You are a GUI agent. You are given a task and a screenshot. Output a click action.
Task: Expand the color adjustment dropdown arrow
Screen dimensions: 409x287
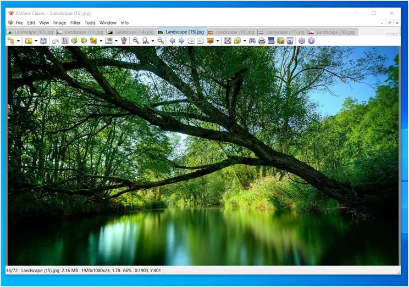116,41
